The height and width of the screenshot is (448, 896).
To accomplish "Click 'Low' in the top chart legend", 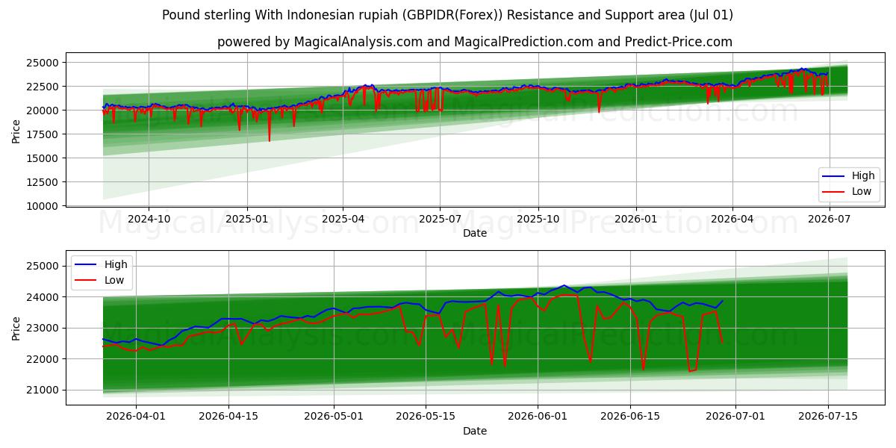I will pyautogui.click(x=862, y=191).
